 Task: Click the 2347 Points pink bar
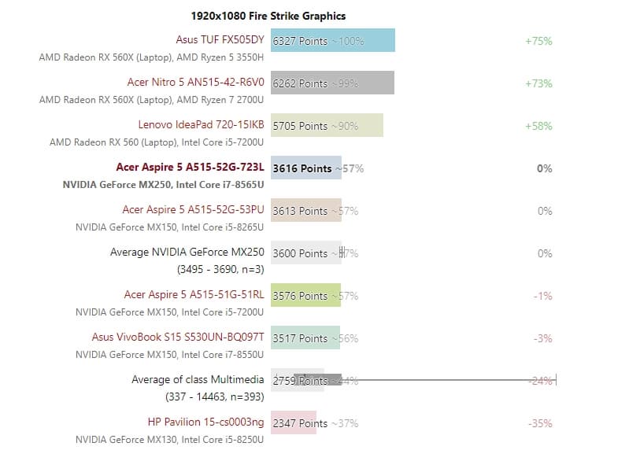(293, 422)
